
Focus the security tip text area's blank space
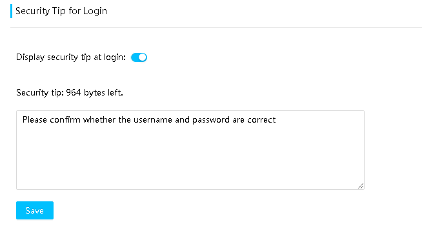pos(190,156)
